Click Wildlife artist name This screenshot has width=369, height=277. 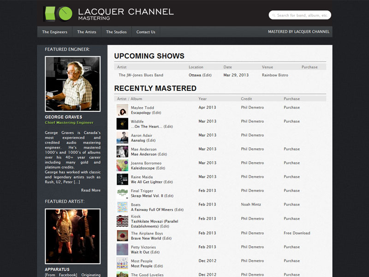point(137,121)
